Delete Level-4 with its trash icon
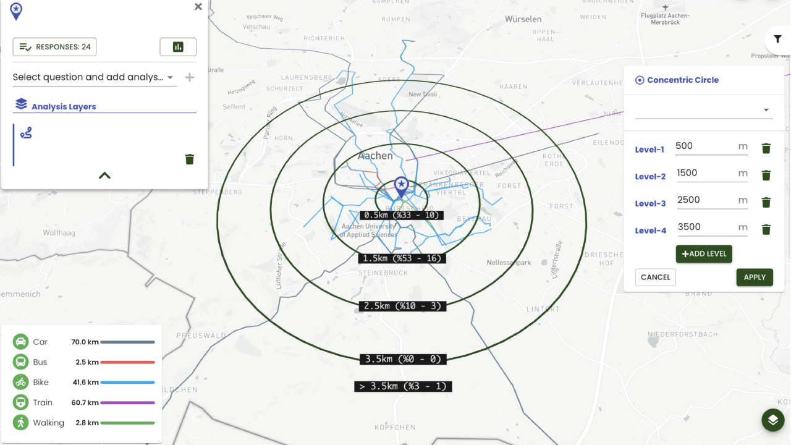This screenshot has width=791, height=445. 766,229
